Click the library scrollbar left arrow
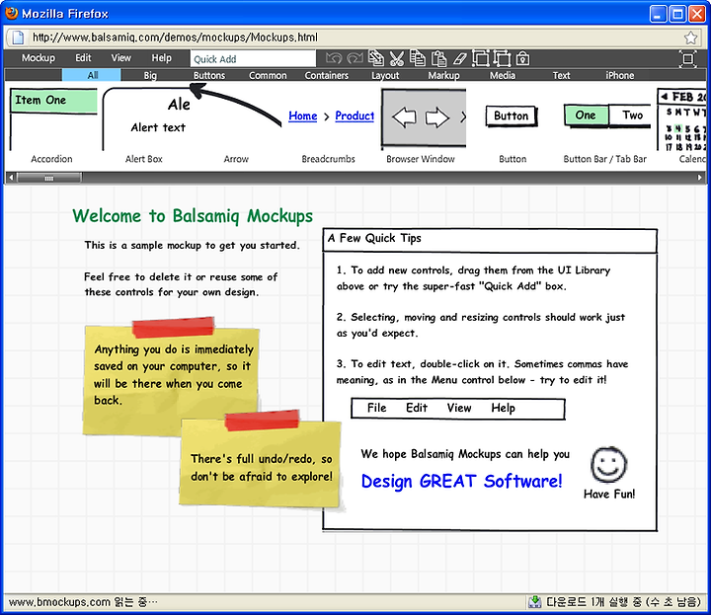The height and width of the screenshot is (615, 711). click(11, 178)
